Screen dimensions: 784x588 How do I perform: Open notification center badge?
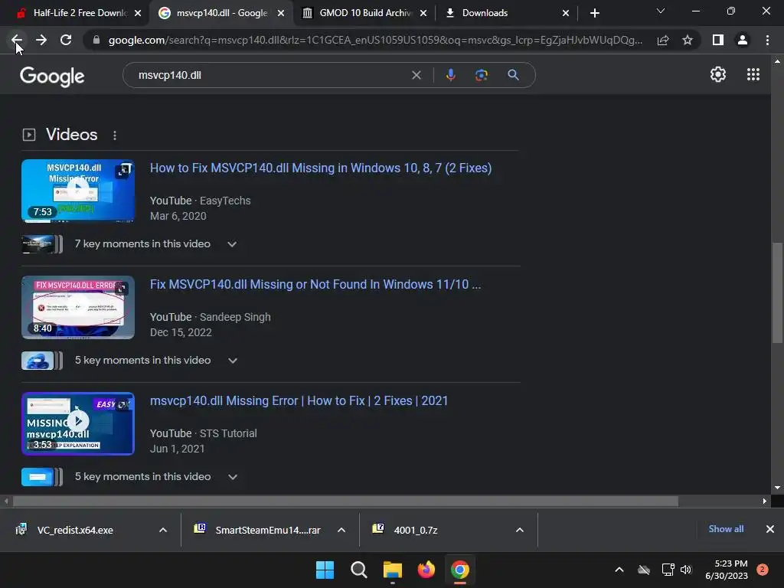pyautogui.click(x=762, y=570)
